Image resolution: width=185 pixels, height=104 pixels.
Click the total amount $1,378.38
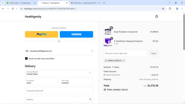153,86
